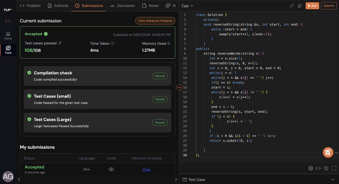Enter fullscreen mode for the code editor

[x=334, y=168]
